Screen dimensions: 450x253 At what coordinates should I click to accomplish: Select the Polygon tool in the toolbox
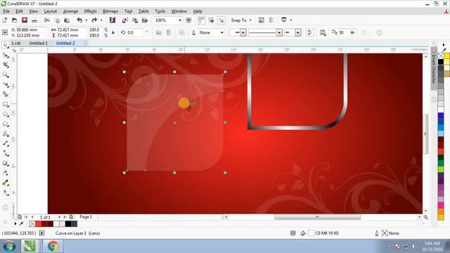(5, 124)
